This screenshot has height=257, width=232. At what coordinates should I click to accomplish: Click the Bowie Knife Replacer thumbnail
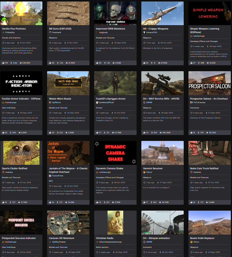coord(209,222)
